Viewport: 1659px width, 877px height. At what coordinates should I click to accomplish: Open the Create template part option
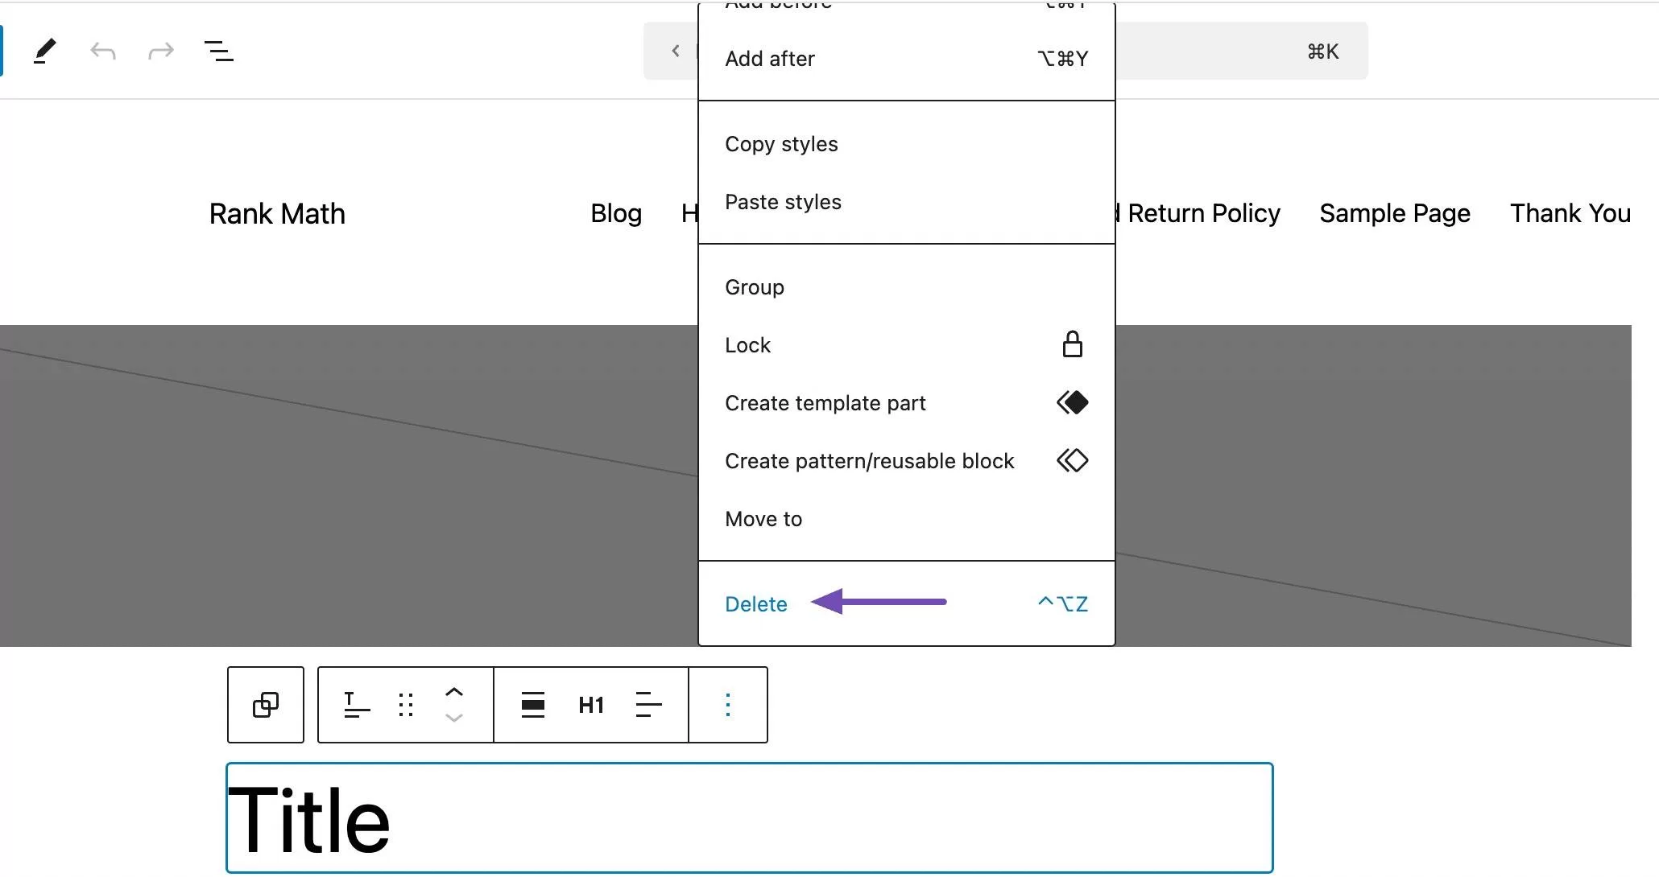pos(825,402)
